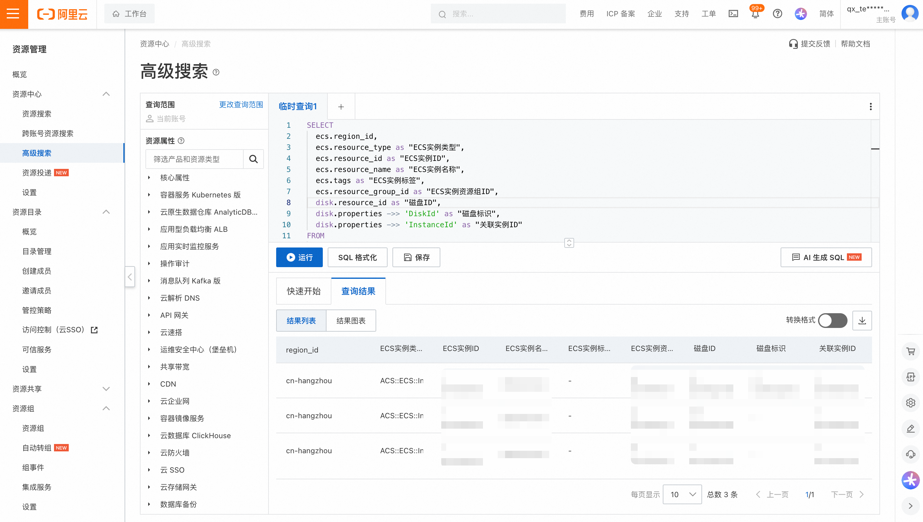Click the 更改查询范围 link
Viewport: 923px width, 522px height.
pos(241,104)
